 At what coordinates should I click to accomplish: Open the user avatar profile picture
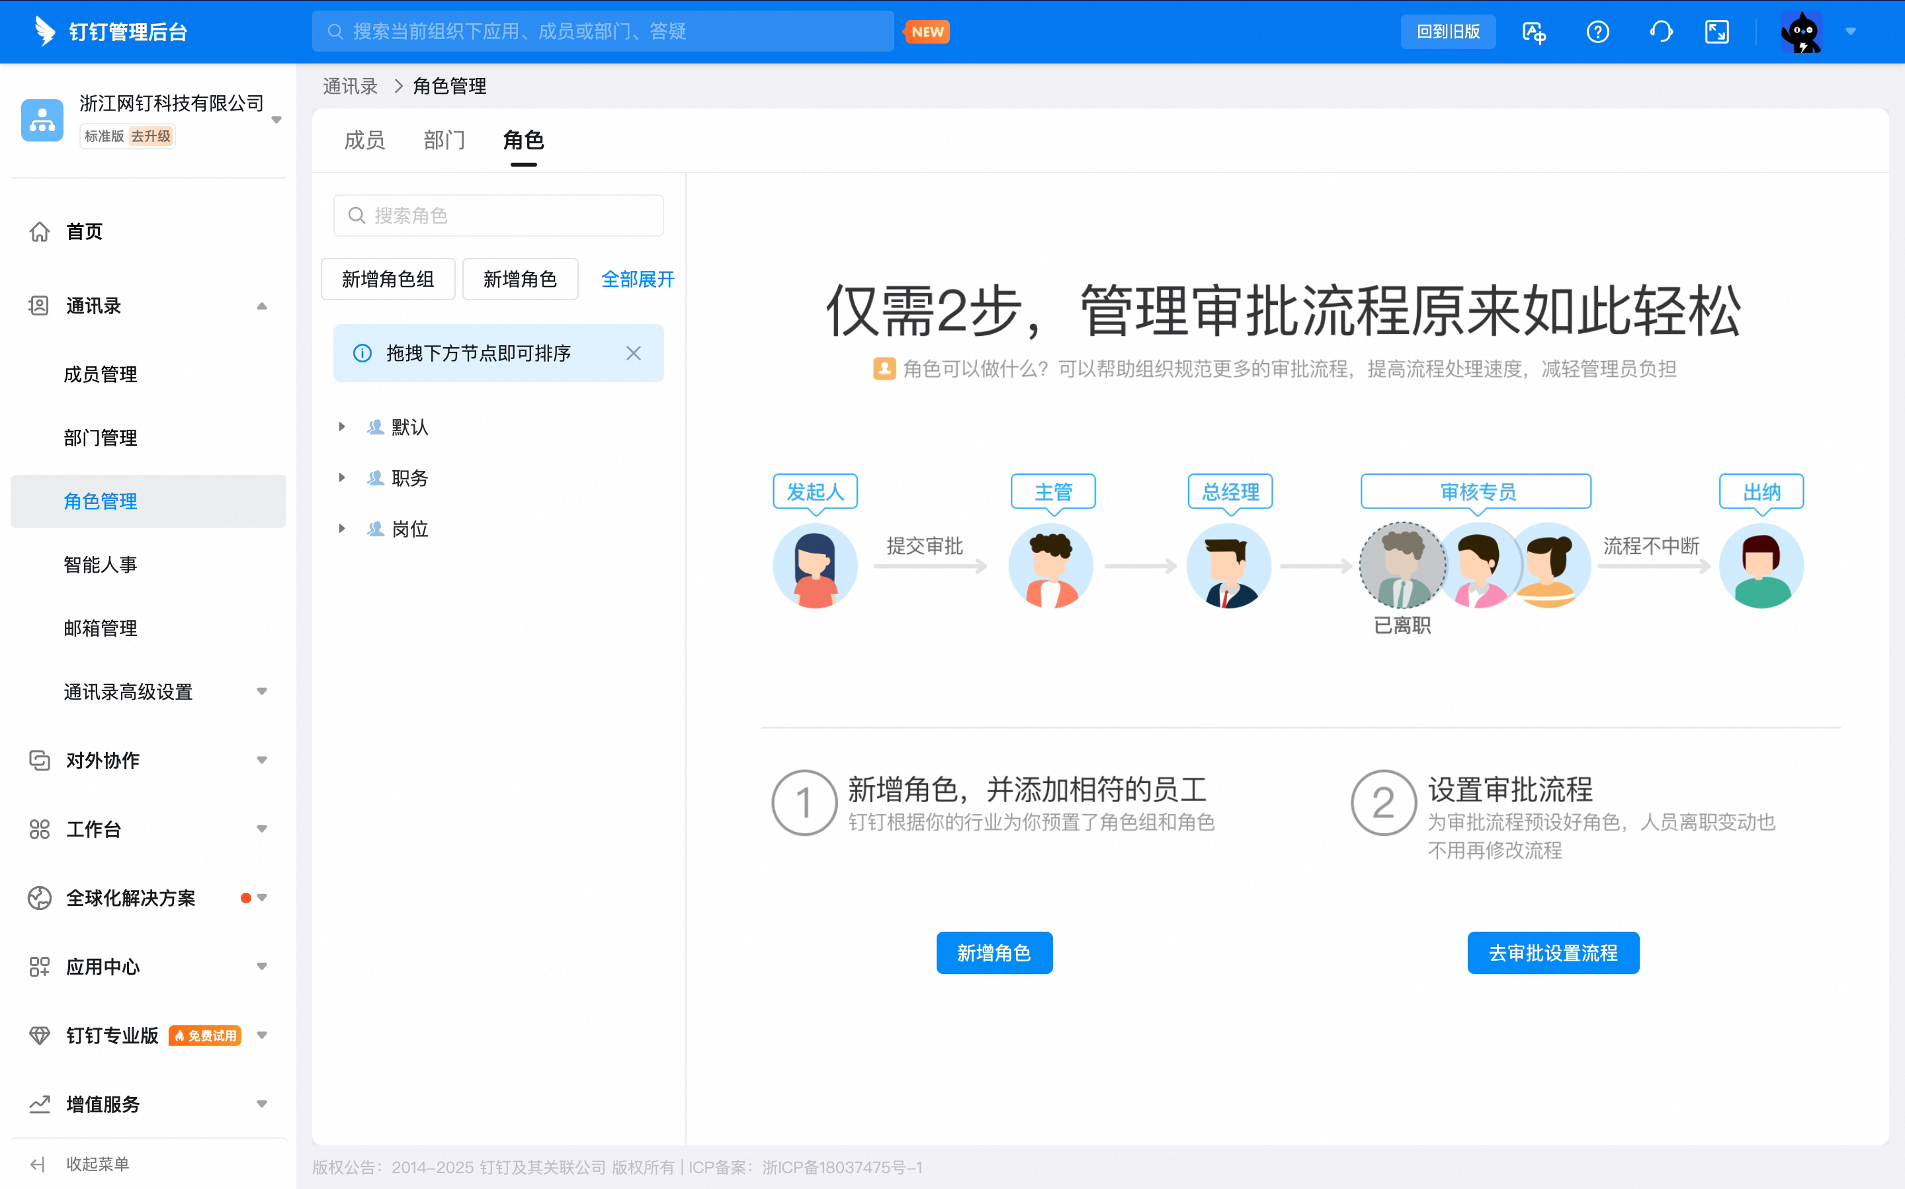[x=1801, y=32]
